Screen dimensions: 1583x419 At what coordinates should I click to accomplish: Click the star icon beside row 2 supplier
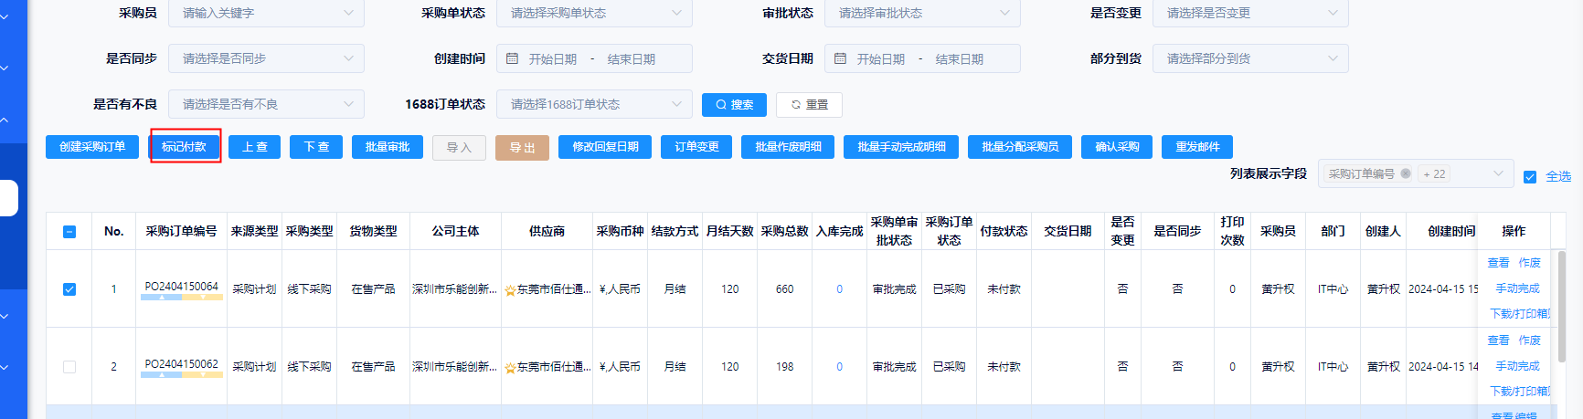(510, 368)
